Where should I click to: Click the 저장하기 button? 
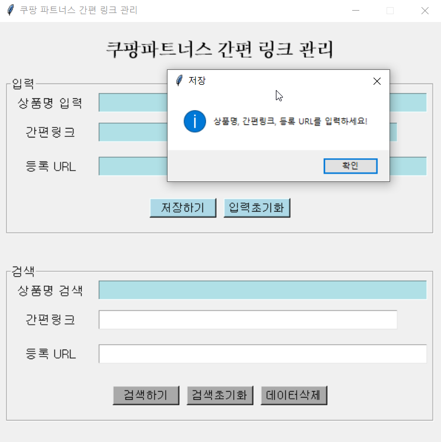183,208
